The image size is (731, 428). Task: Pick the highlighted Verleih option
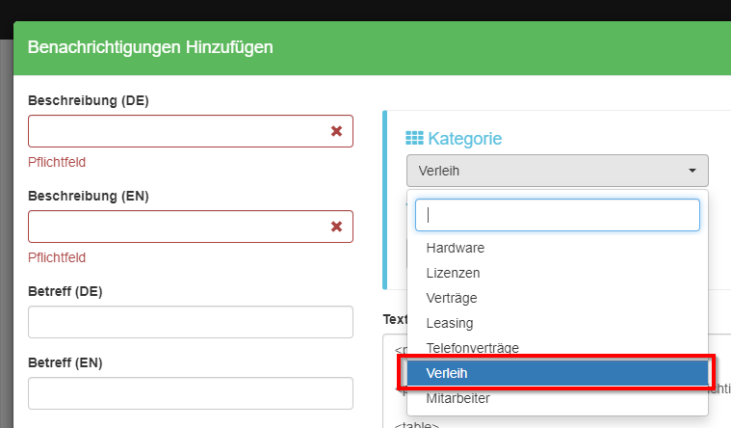coord(557,373)
